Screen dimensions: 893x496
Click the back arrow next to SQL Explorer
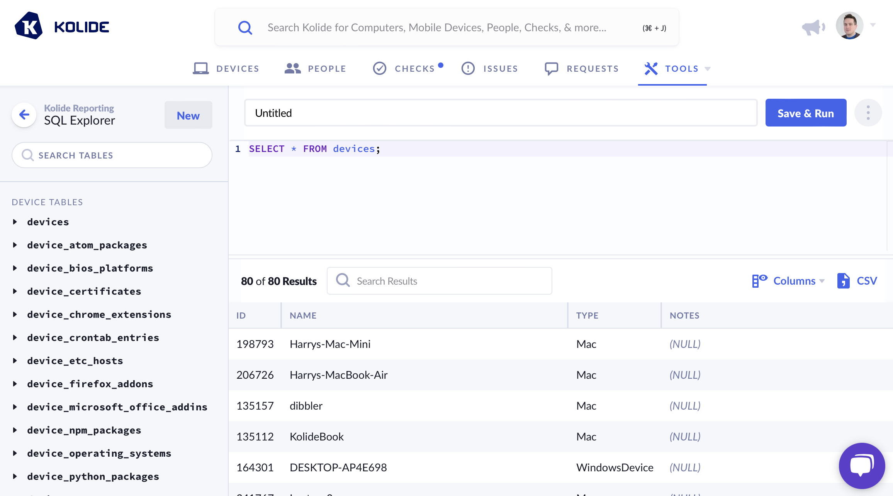tap(24, 115)
